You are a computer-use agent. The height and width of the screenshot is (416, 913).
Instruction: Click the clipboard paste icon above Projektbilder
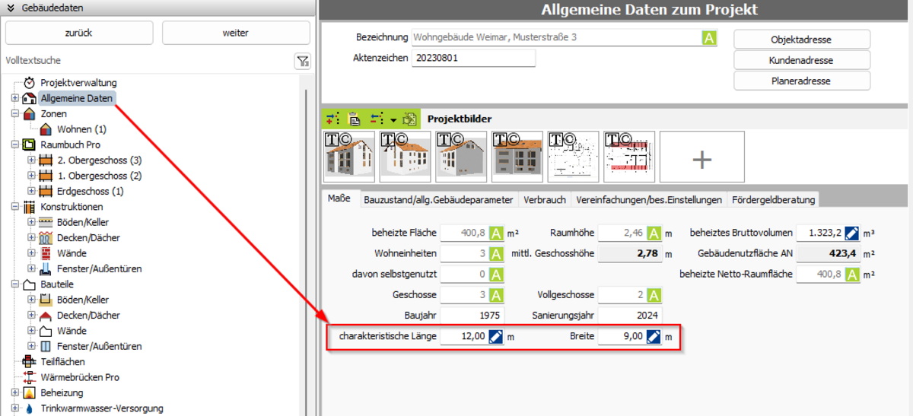[x=354, y=119]
